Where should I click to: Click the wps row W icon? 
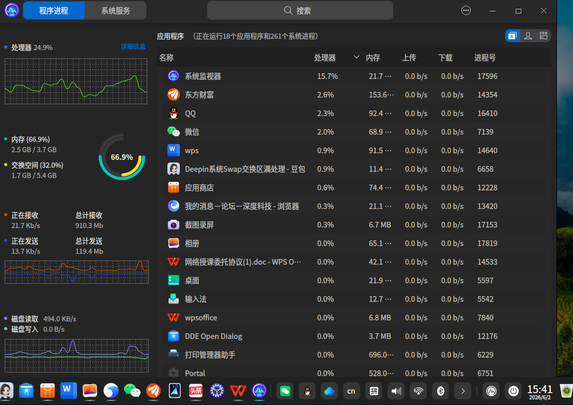point(174,150)
